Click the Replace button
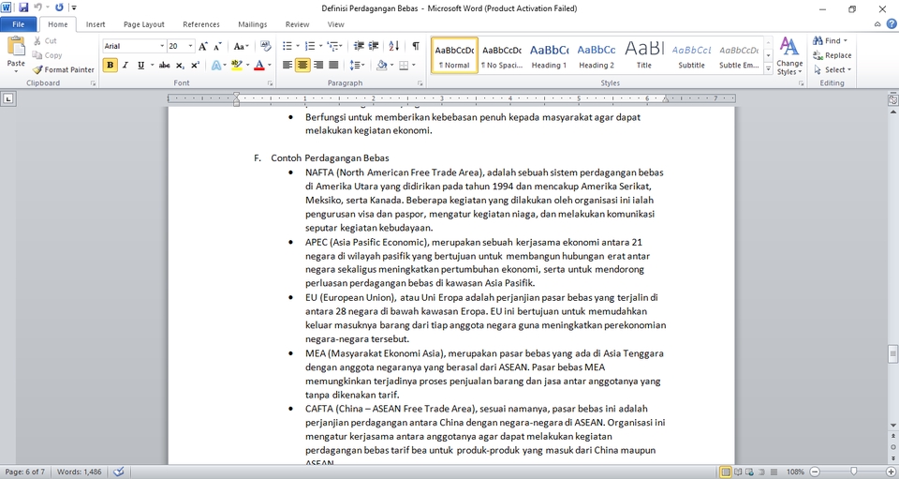 click(x=832, y=55)
